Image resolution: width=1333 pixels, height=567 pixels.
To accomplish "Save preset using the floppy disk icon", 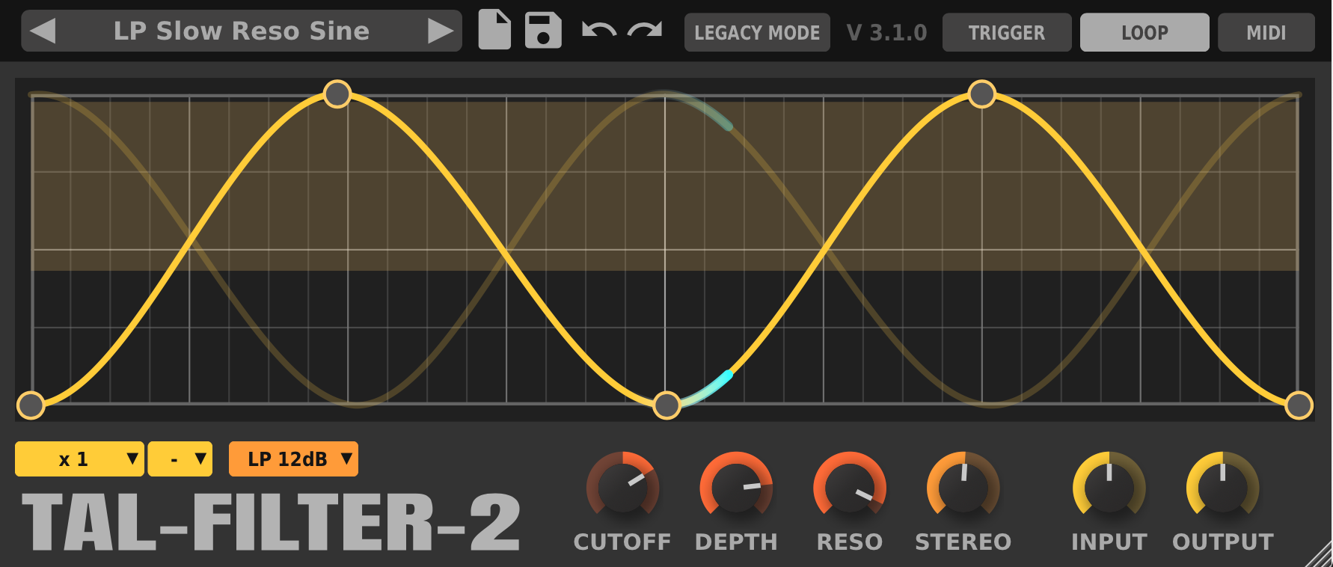I will [543, 30].
